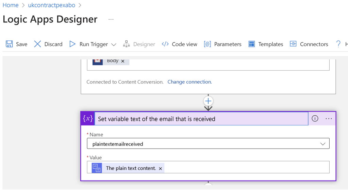Show info for the Set variable action
Viewport: 348px width, 190px height.
pos(315,118)
